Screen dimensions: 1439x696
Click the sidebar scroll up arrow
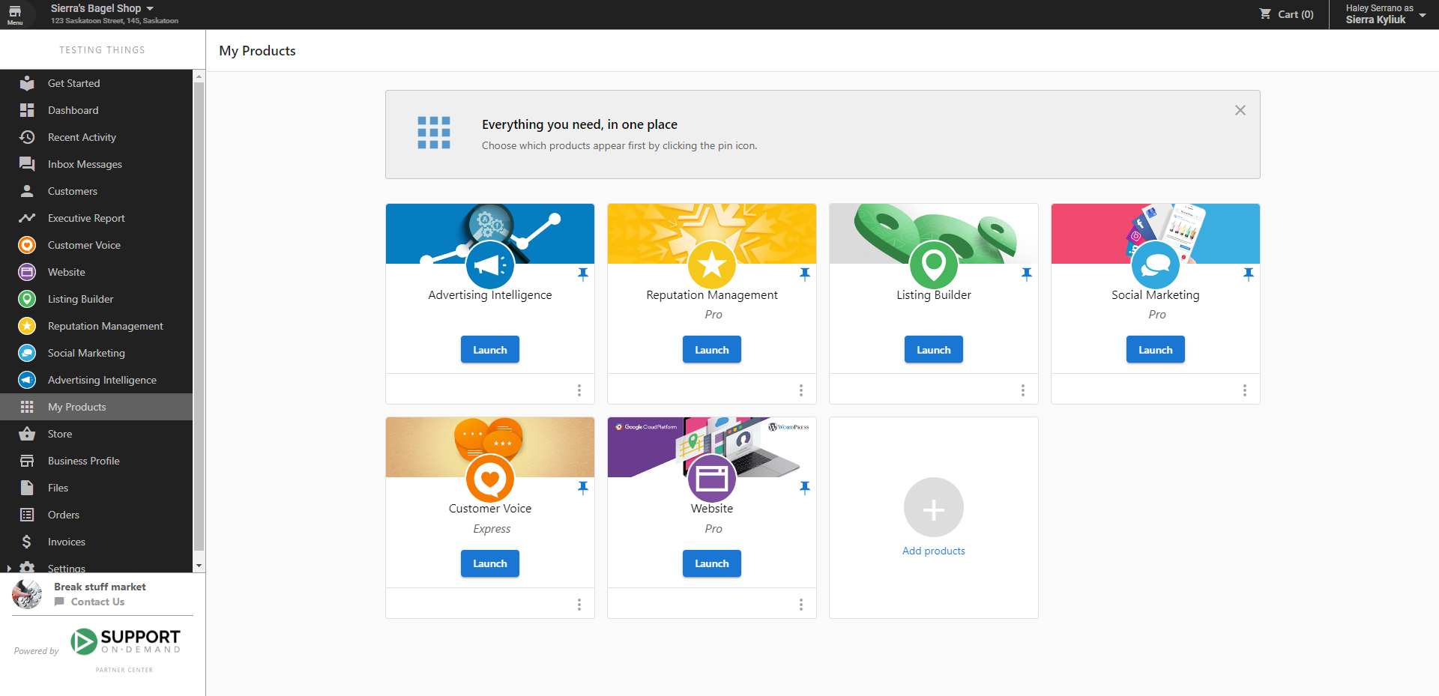tap(199, 76)
